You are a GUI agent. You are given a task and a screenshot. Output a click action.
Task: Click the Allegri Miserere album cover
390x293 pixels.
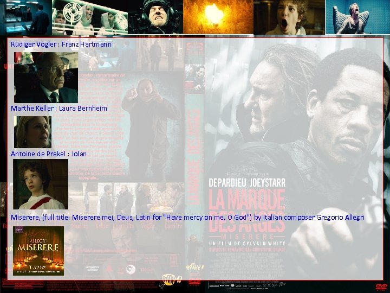click(x=38, y=251)
